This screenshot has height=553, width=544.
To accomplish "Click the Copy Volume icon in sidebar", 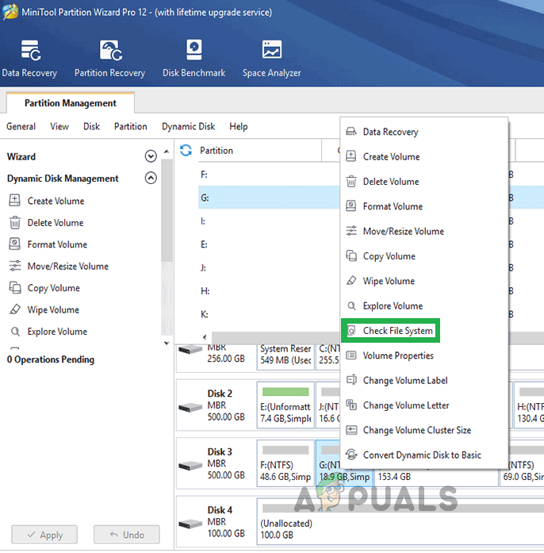I will [15, 287].
